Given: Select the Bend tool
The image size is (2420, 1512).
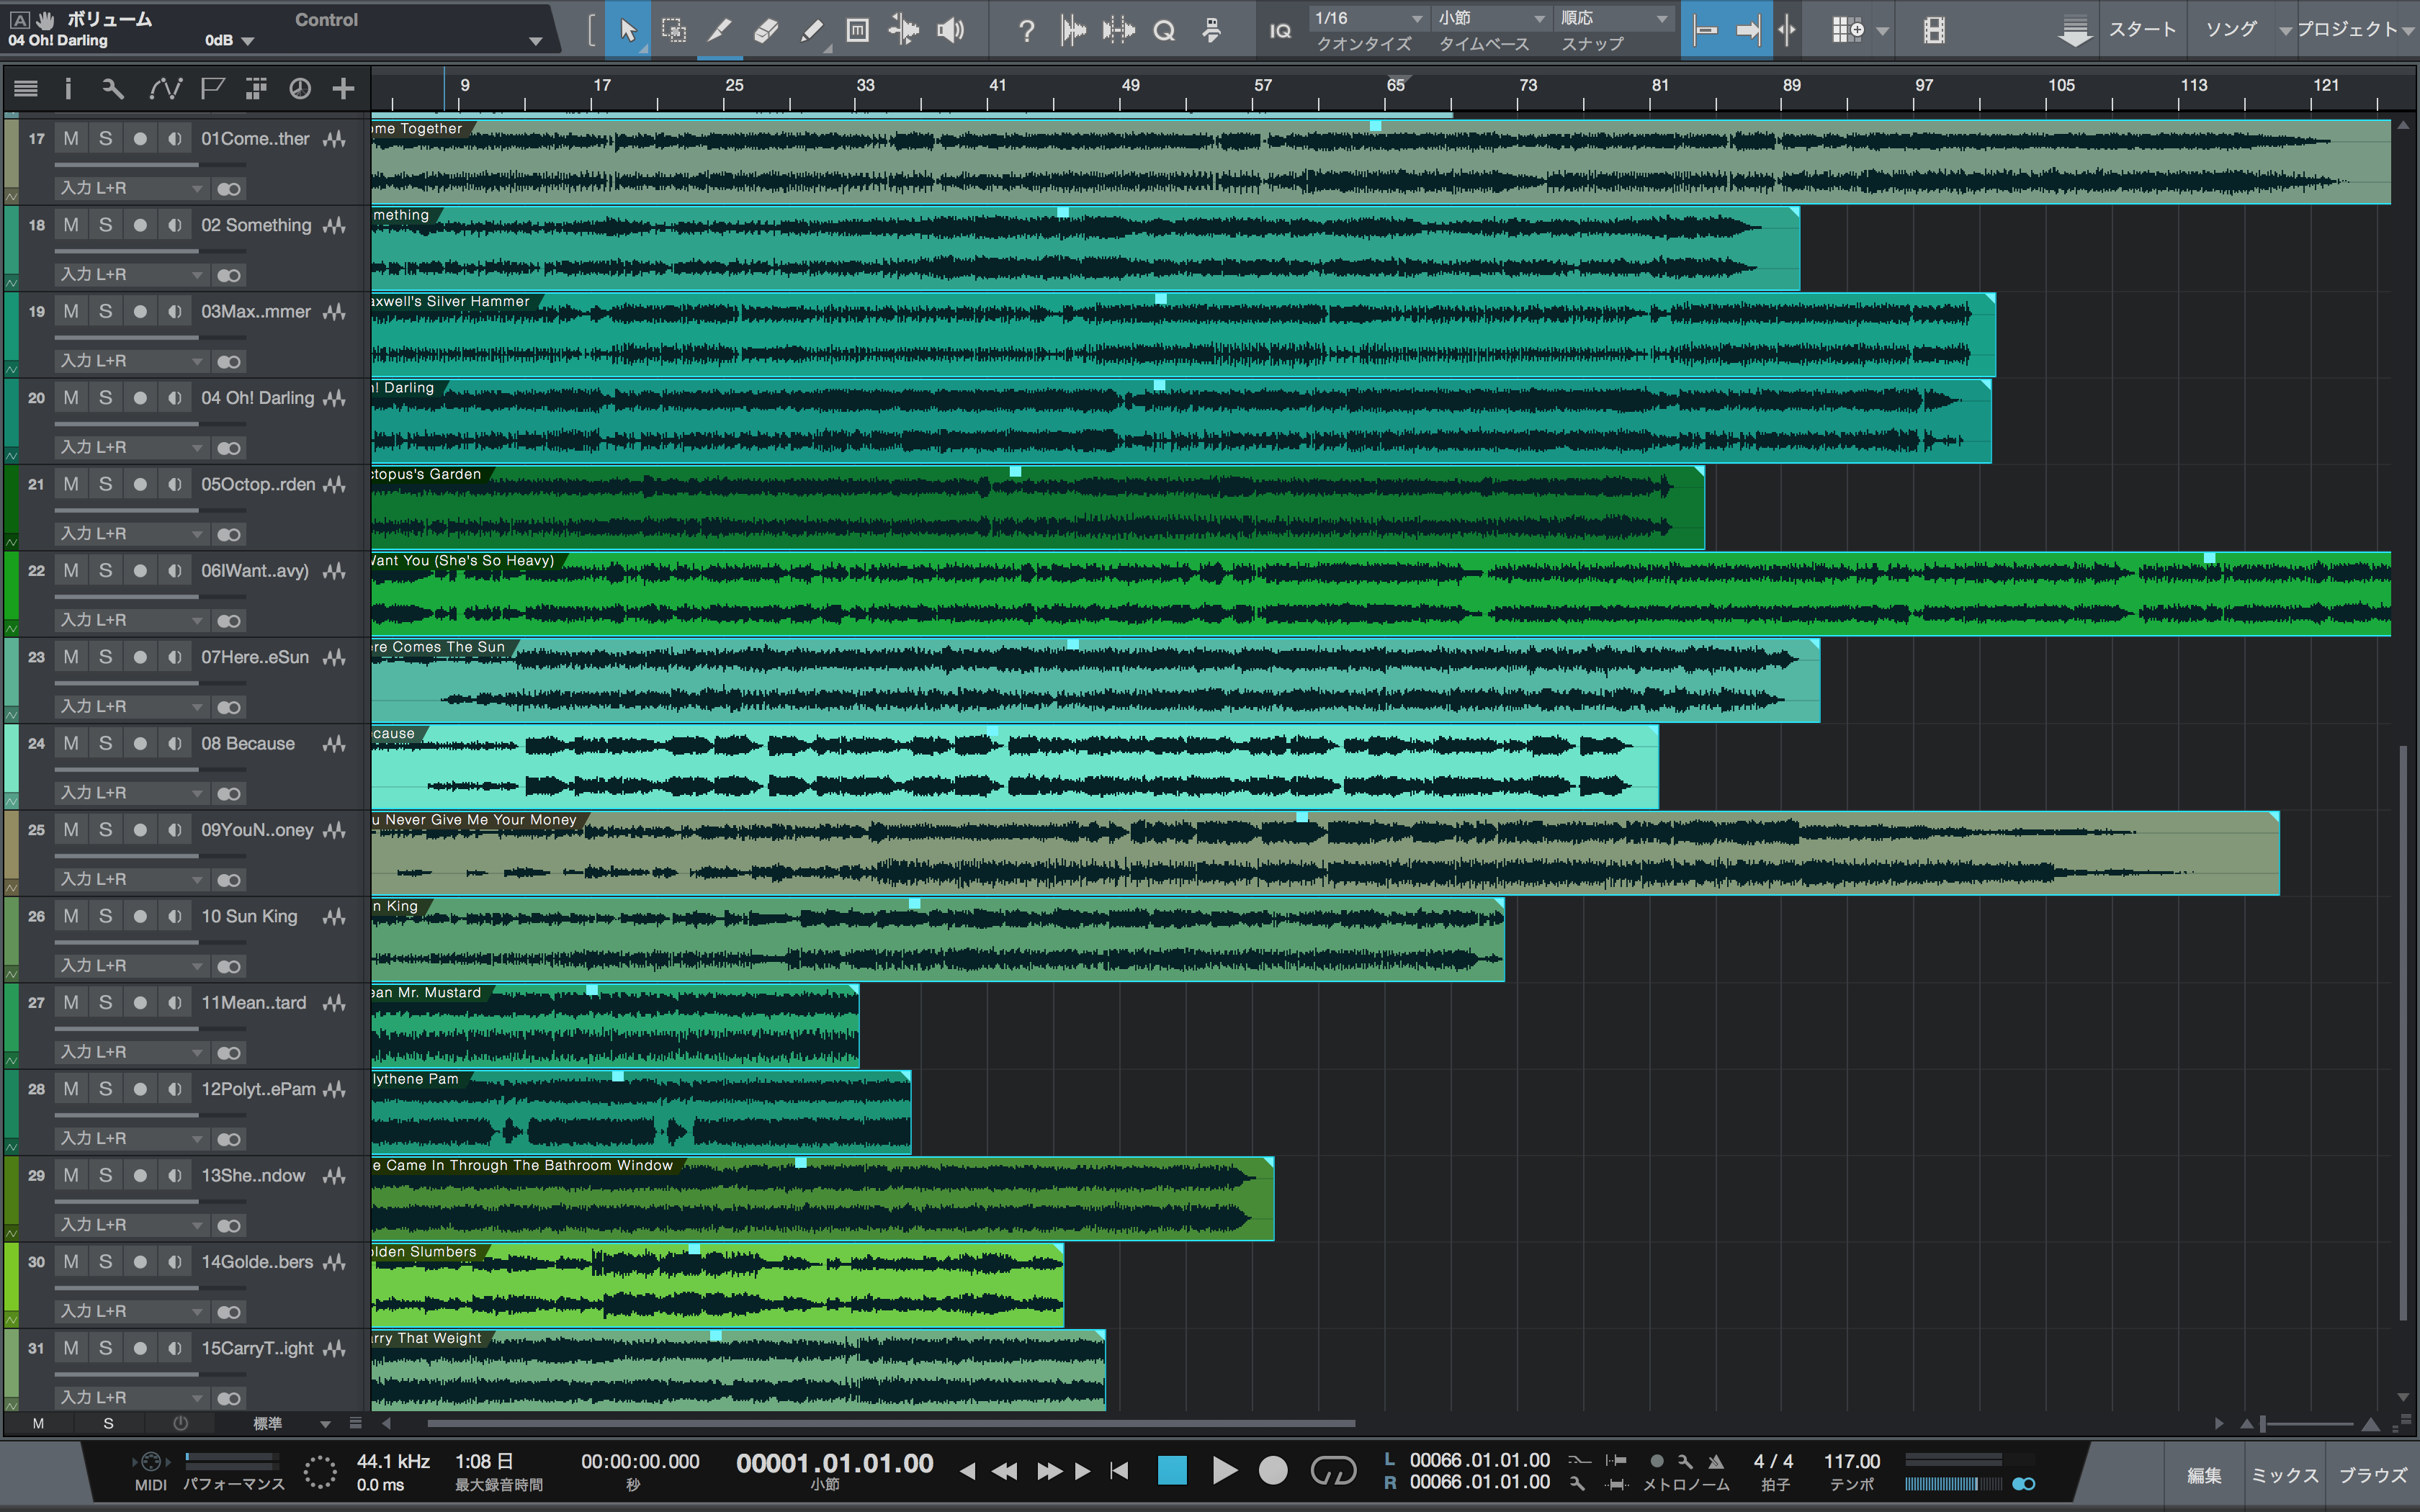Looking at the screenshot, I should tap(903, 30).
